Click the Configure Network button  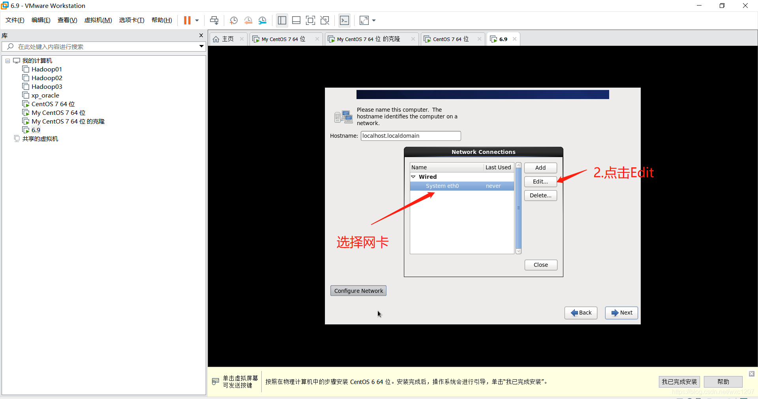point(358,291)
